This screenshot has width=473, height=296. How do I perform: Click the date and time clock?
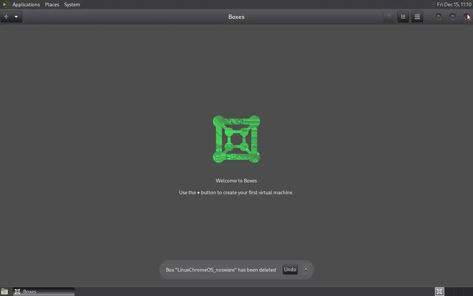(x=454, y=4)
